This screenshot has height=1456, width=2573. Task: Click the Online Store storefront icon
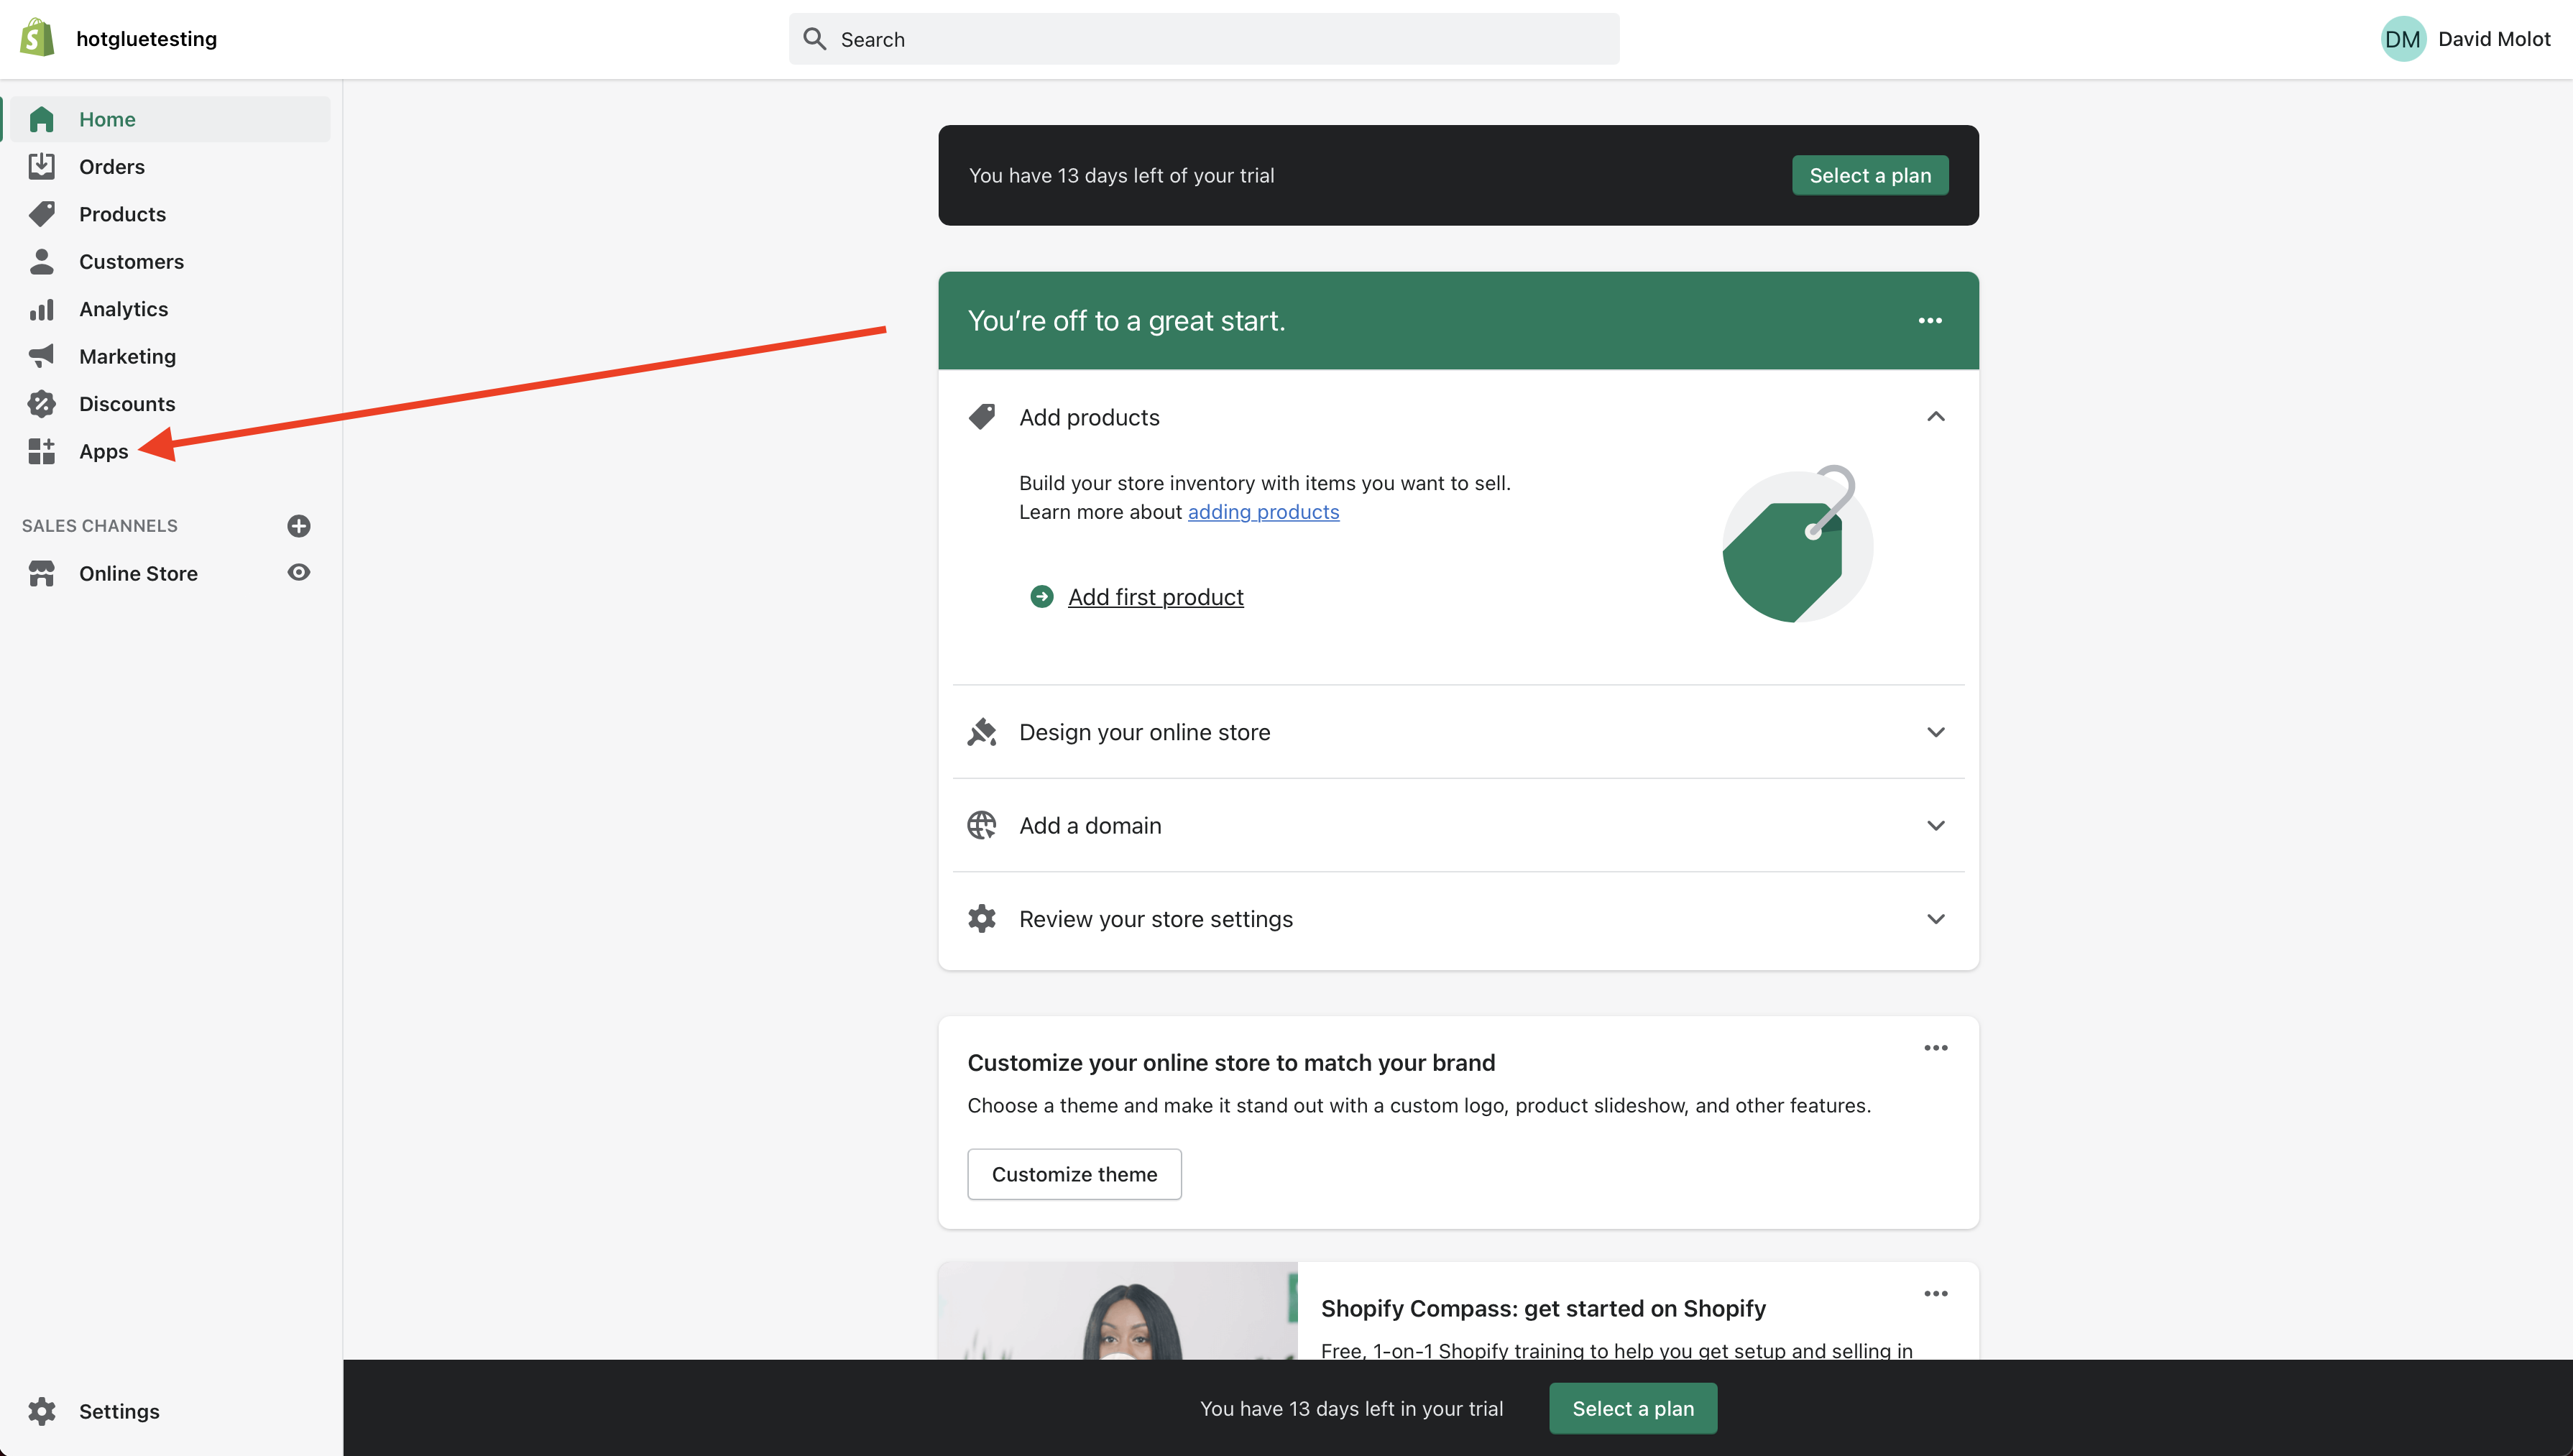(x=41, y=573)
